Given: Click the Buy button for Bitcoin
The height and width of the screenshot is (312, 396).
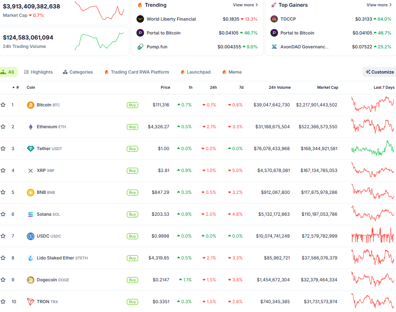Looking at the screenshot, I should click(x=132, y=105).
